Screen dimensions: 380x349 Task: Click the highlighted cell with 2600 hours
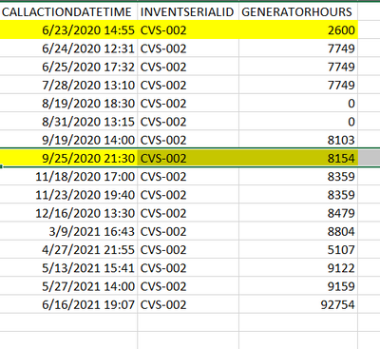pos(298,30)
